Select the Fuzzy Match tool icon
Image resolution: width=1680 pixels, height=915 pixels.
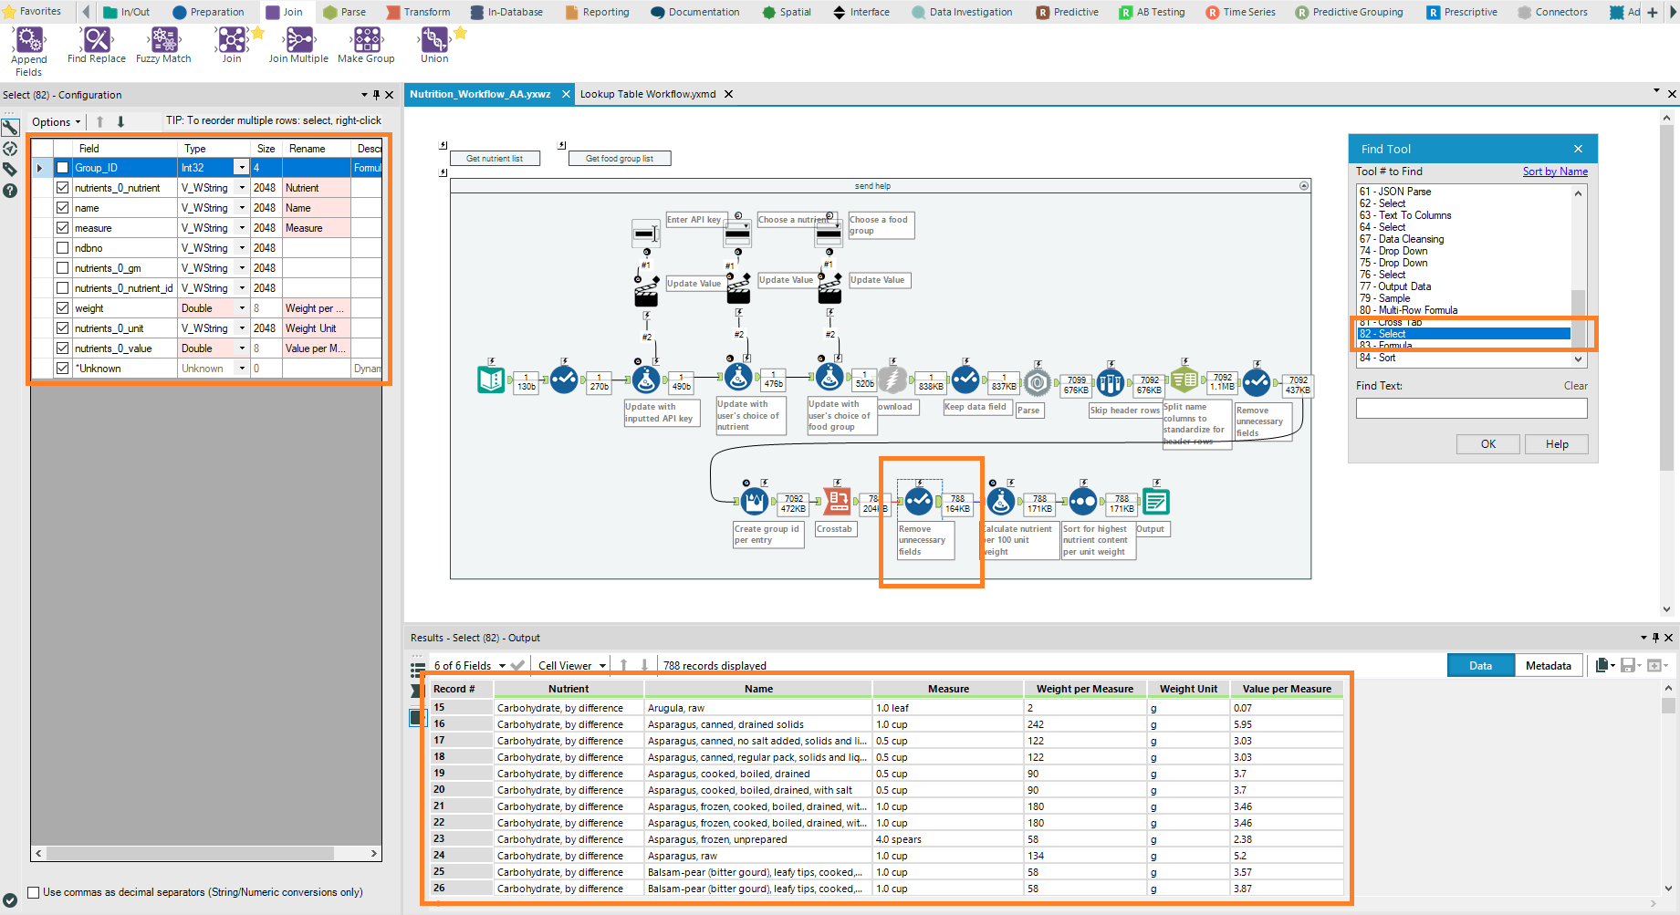point(164,39)
